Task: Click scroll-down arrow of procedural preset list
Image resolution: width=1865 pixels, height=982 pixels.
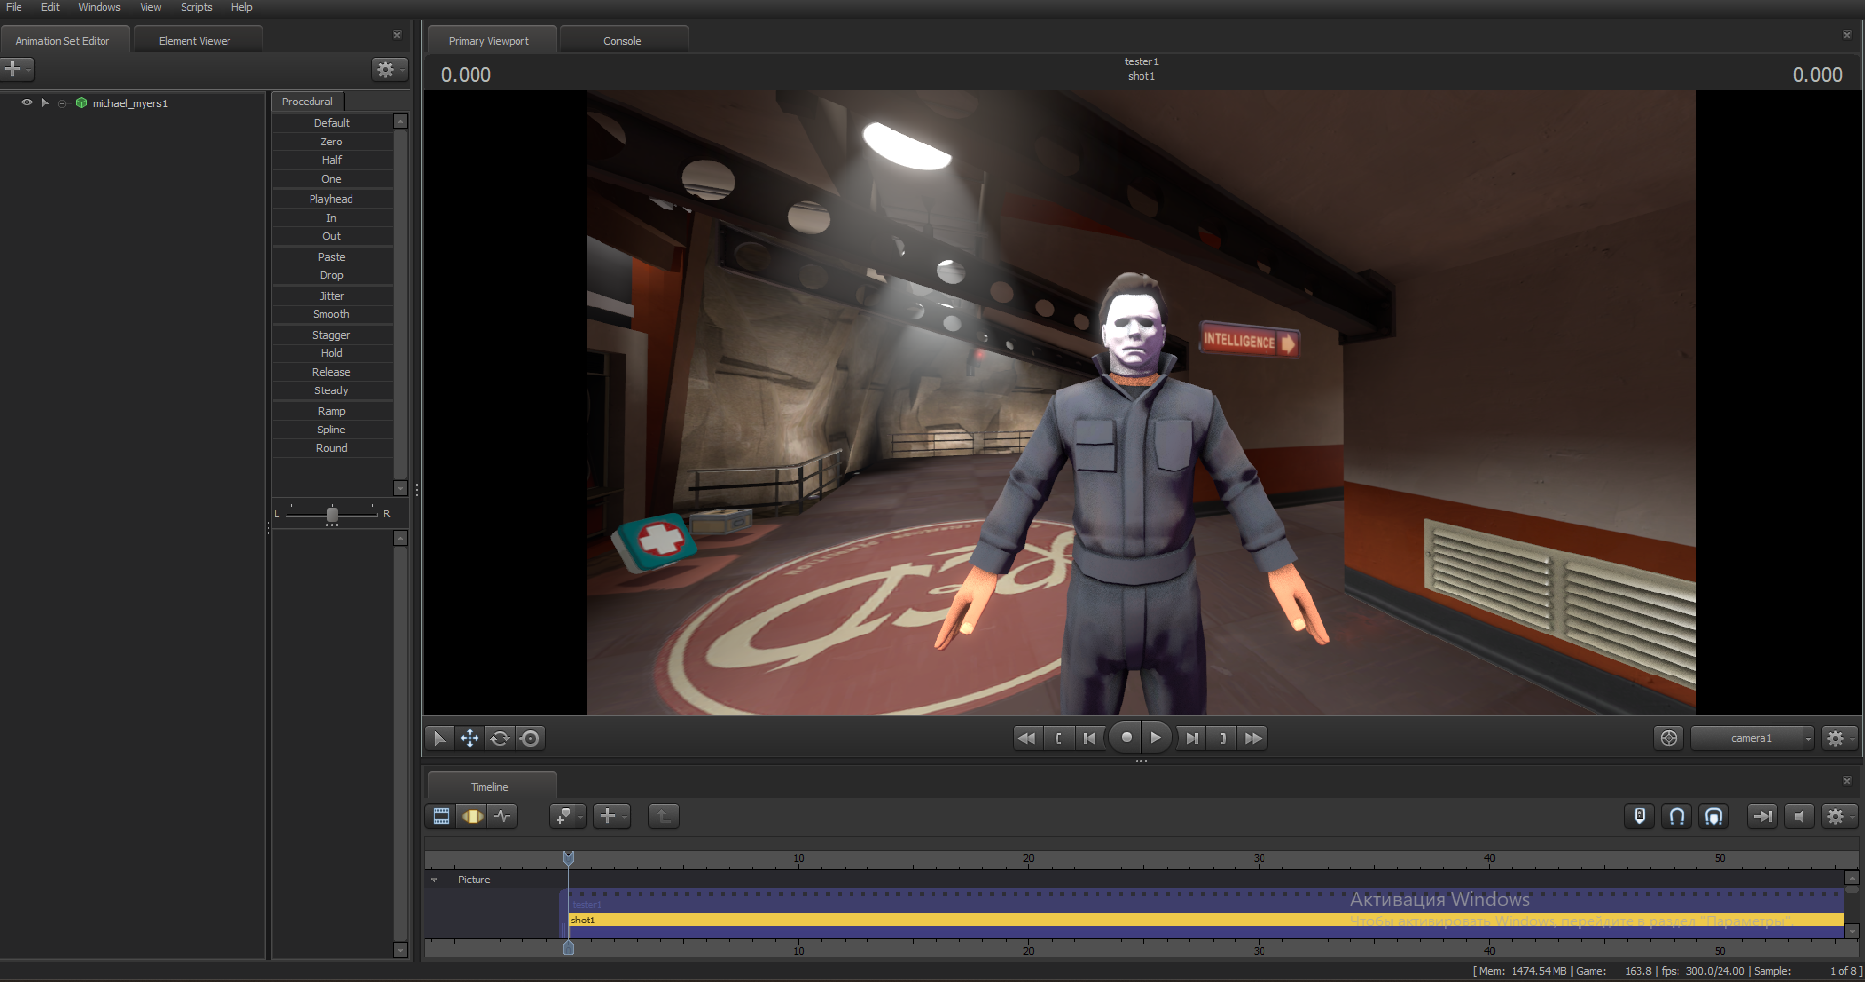Action: 400,488
